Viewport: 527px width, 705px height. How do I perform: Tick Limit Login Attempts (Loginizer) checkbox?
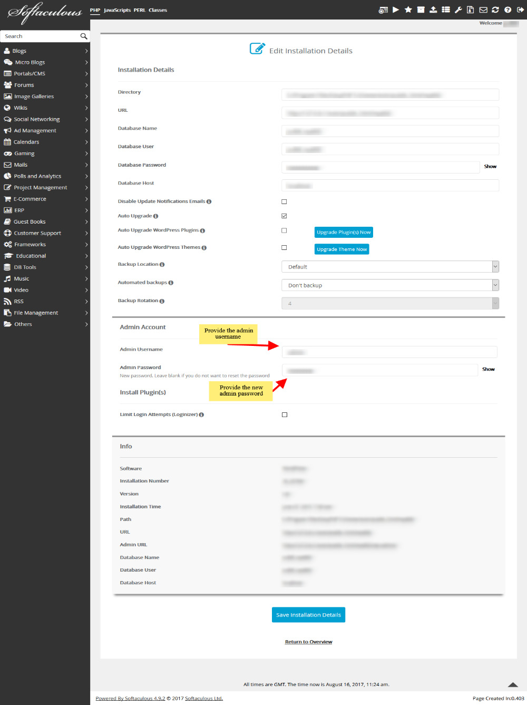pos(285,415)
